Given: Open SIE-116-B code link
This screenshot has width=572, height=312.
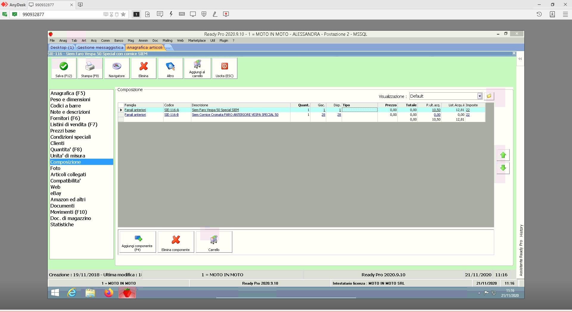Looking at the screenshot, I should [172, 115].
